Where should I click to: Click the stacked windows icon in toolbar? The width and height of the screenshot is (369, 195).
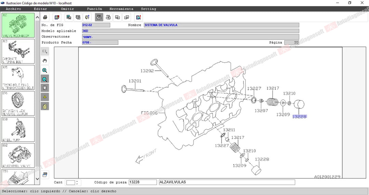78,17
